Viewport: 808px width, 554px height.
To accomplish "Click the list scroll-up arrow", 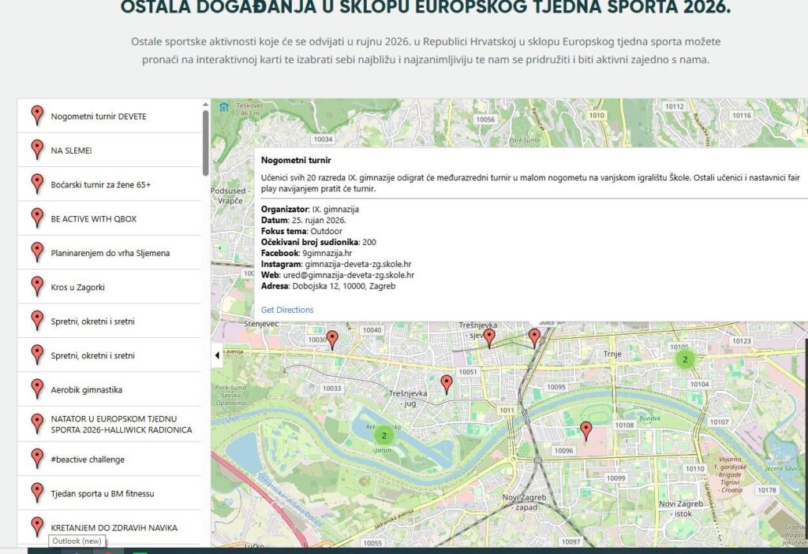I will [x=206, y=105].
